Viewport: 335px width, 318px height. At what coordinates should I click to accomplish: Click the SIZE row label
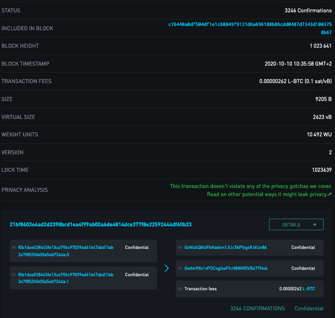tap(7, 99)
